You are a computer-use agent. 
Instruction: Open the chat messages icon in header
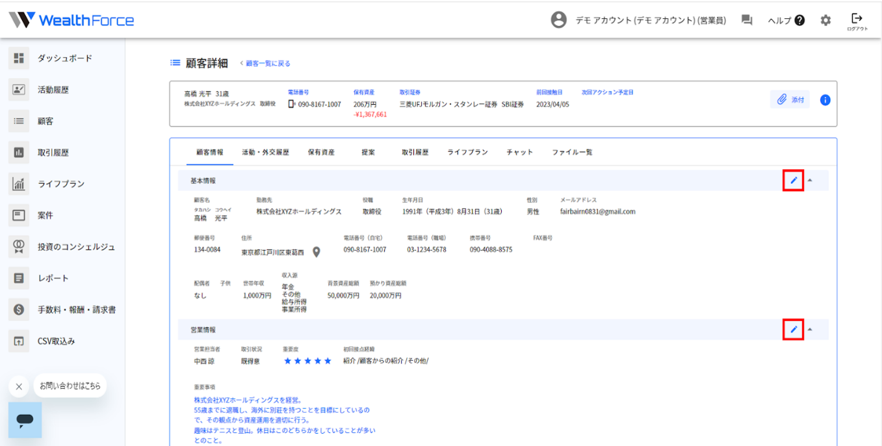coord(747,20)
